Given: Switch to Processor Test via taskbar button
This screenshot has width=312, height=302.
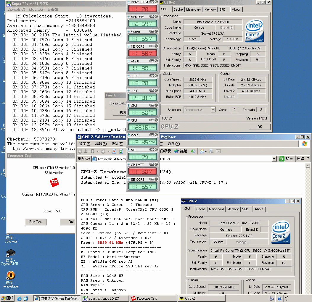Looking at the screenshot, I should 153,298.
